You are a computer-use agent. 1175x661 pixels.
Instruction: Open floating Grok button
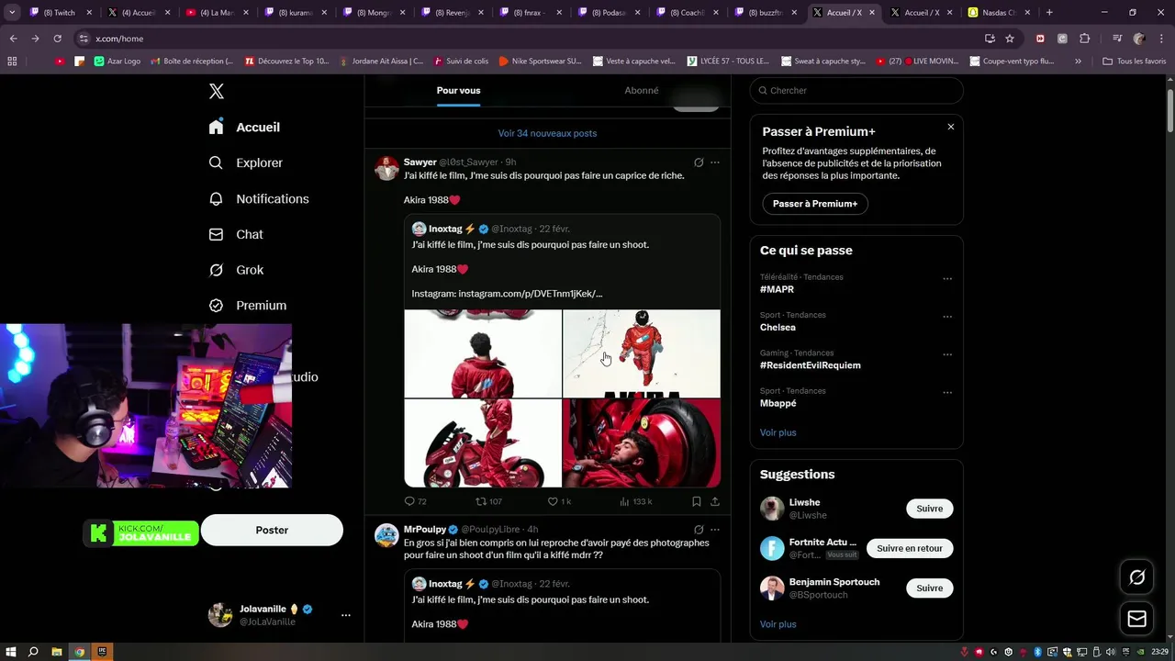(x=1137, y=577)
